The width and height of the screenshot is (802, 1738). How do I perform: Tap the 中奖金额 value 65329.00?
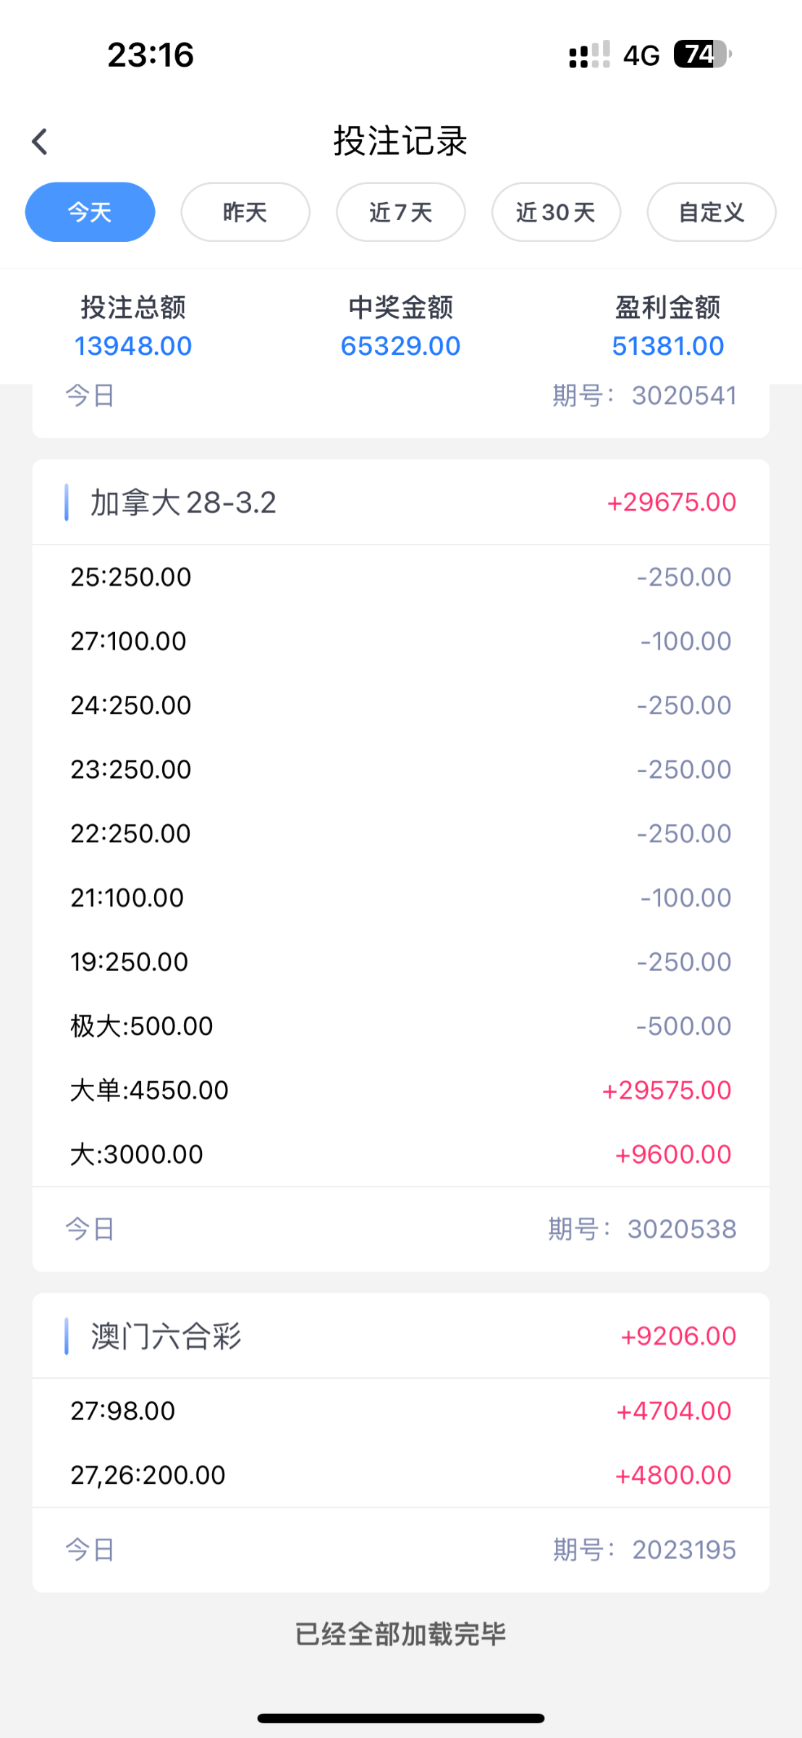[400, 346]
